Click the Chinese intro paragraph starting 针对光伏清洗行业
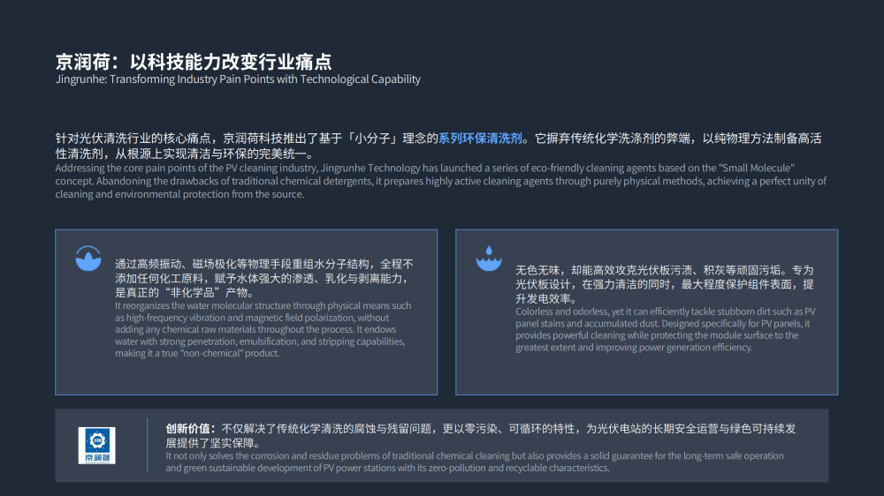 coord(438,146)
